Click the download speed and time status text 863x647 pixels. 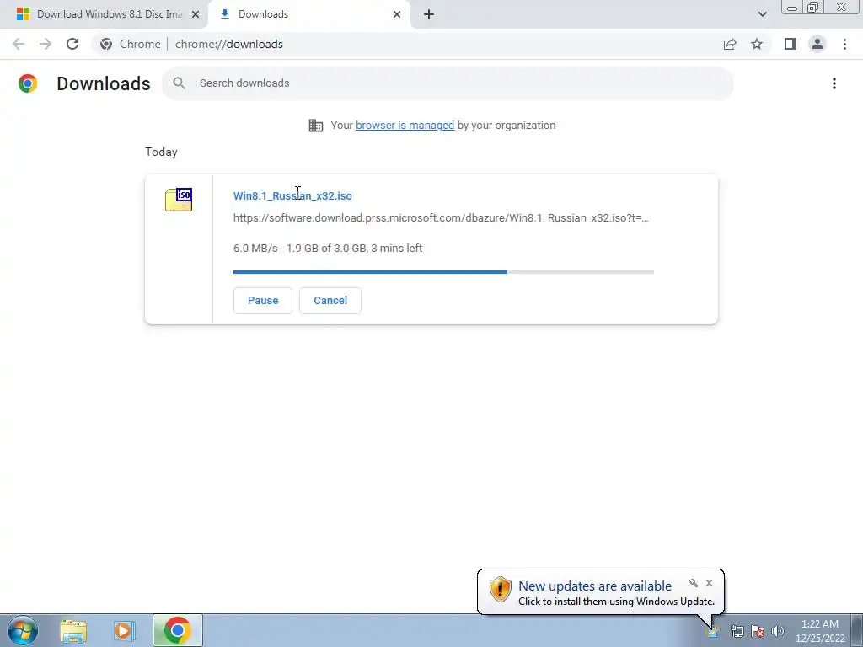(328, 249)
